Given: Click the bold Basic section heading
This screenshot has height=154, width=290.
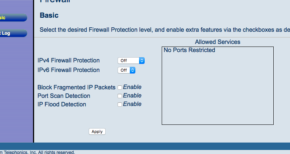Looking at the screenshot, I should [x=49, y=16].
